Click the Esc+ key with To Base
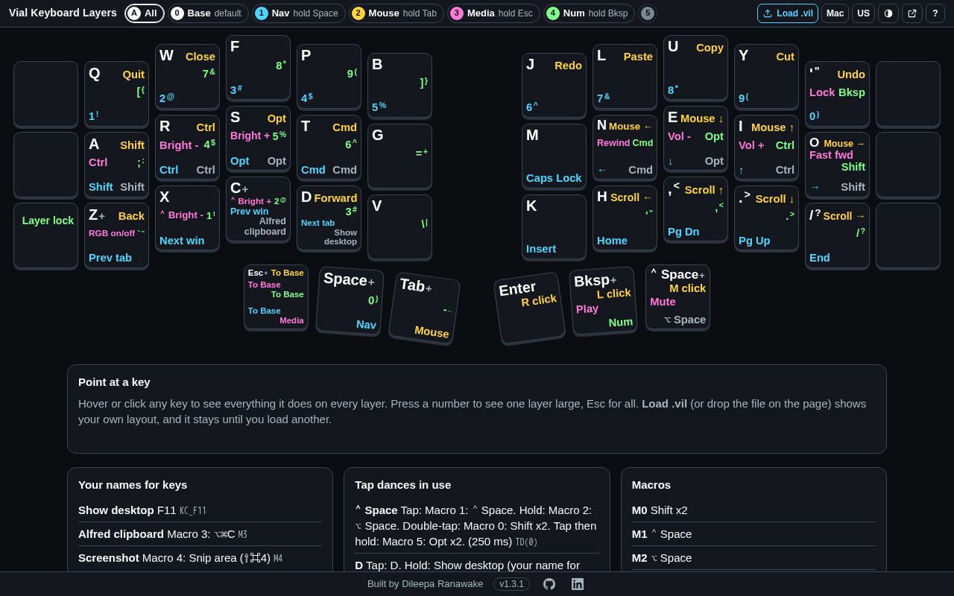Screen dimensions: 954x596 [276, 297]
